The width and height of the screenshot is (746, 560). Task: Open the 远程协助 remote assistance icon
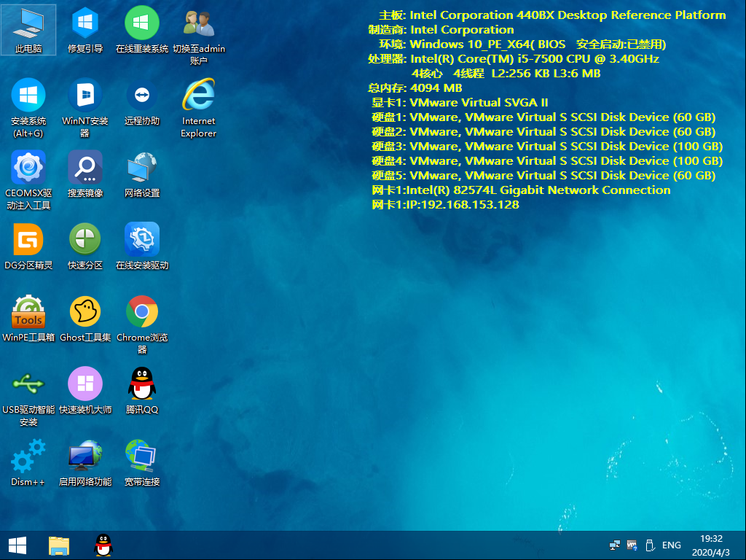click(142, 102)
